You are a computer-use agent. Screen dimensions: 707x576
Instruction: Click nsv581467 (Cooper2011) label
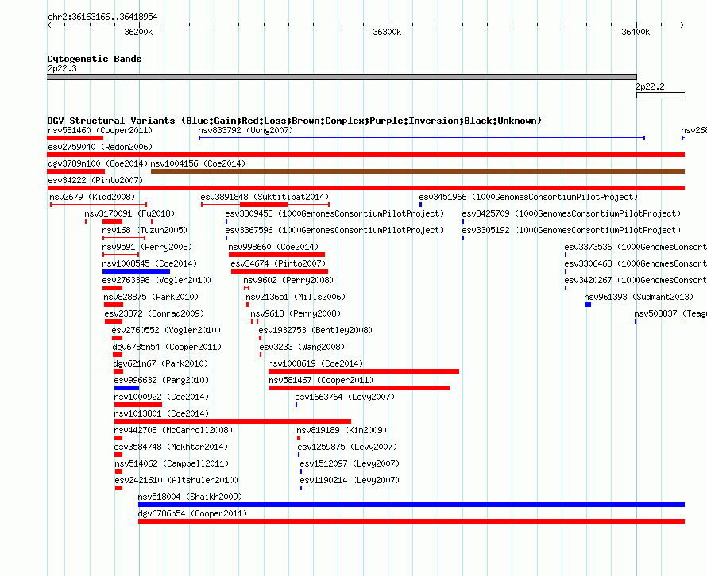(x=321, y=381)
